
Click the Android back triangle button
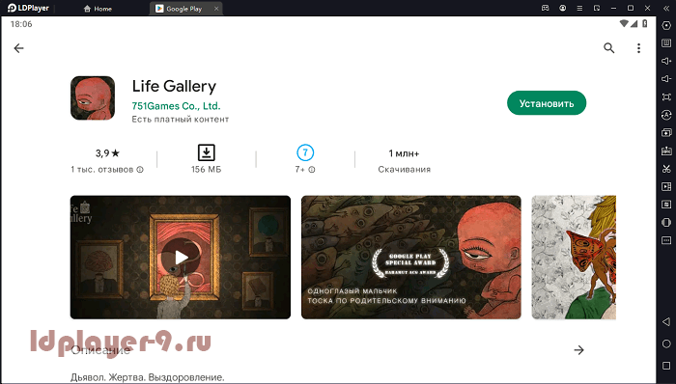(x=666, y=322)
